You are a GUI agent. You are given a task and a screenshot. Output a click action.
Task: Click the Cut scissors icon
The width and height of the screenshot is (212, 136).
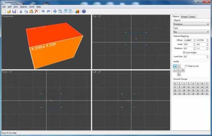21,11
